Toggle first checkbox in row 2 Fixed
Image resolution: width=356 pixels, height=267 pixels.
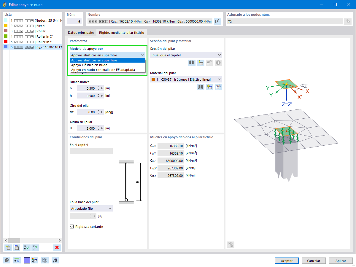(15, 26)
